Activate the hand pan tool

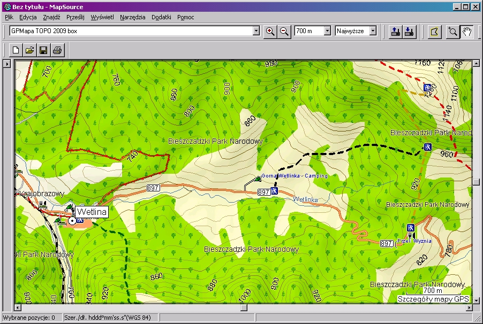pyautogui.click(x=467, y=32)
